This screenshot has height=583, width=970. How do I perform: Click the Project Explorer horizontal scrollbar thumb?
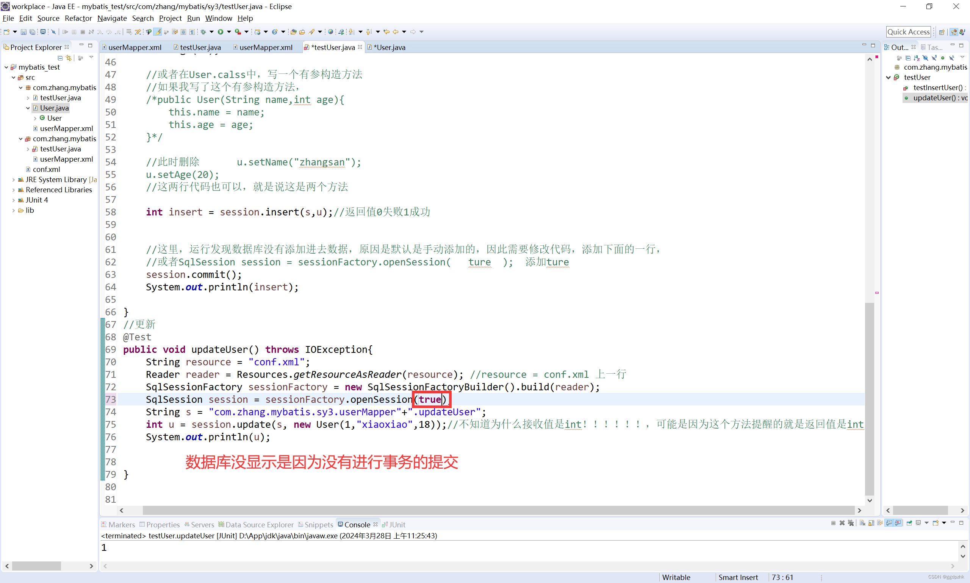click(36, 566)
